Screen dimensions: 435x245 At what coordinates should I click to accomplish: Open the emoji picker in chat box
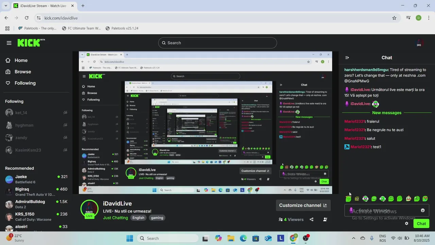pyautogui.click(x=423, y=210)
